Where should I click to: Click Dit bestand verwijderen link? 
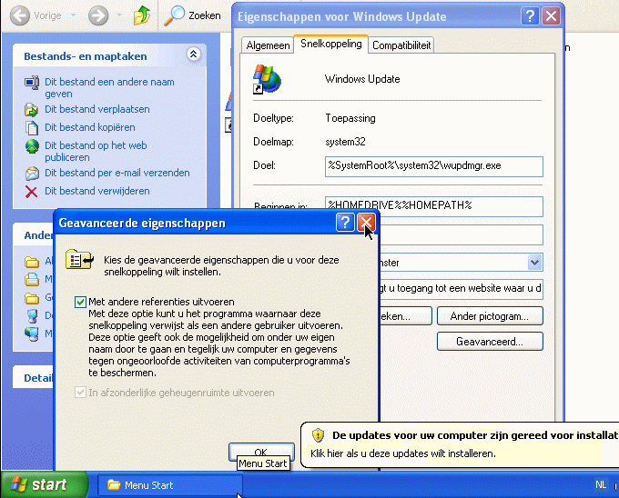[97, 191]
